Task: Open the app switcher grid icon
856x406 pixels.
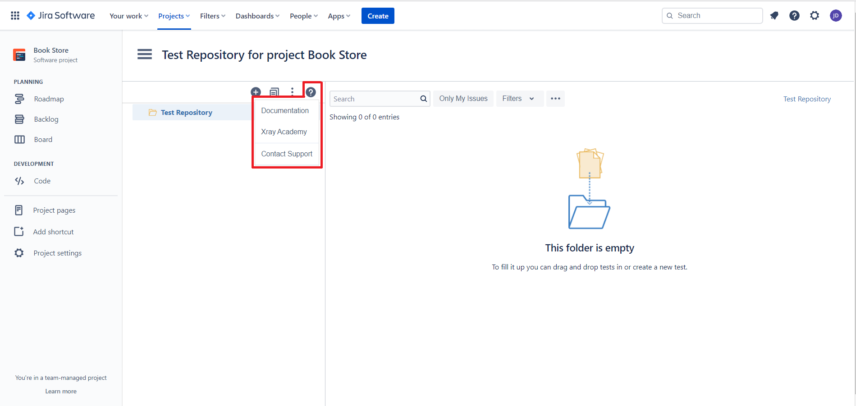Action: (15, 16)
